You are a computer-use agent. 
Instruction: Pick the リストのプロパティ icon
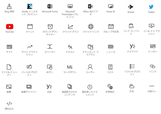point(132,66)
